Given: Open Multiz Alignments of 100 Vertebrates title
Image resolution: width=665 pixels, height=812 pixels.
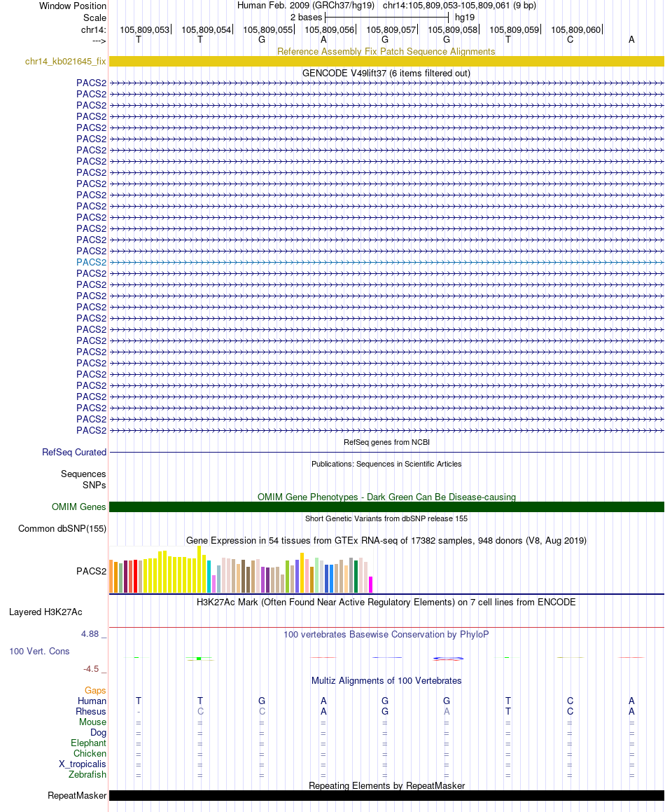Looking at the screenshot, I should pos(386,680).
